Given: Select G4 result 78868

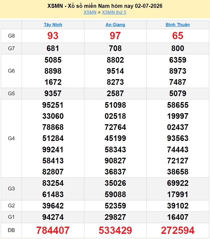Looking at the screenshot, I should point(53,127).
